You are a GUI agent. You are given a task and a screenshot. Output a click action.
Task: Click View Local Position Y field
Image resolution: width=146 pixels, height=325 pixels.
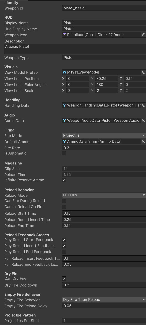click(106, 79)
